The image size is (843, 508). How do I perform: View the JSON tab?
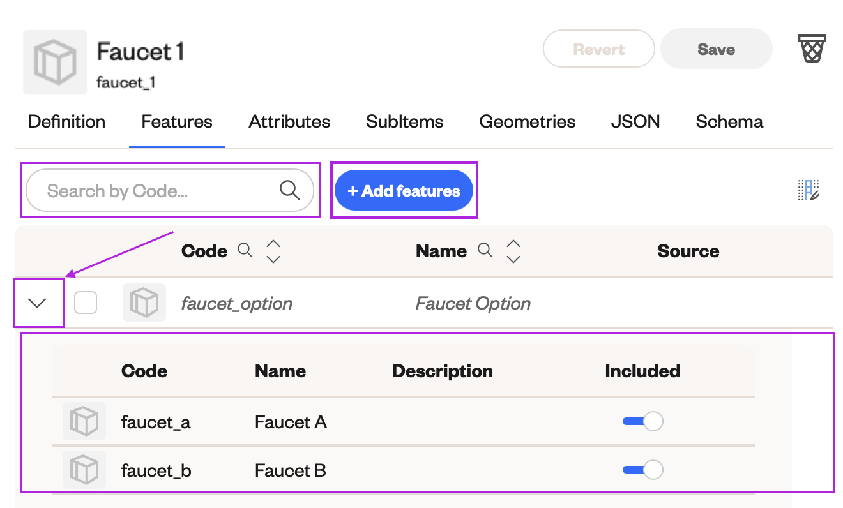[x=635, y=122]
